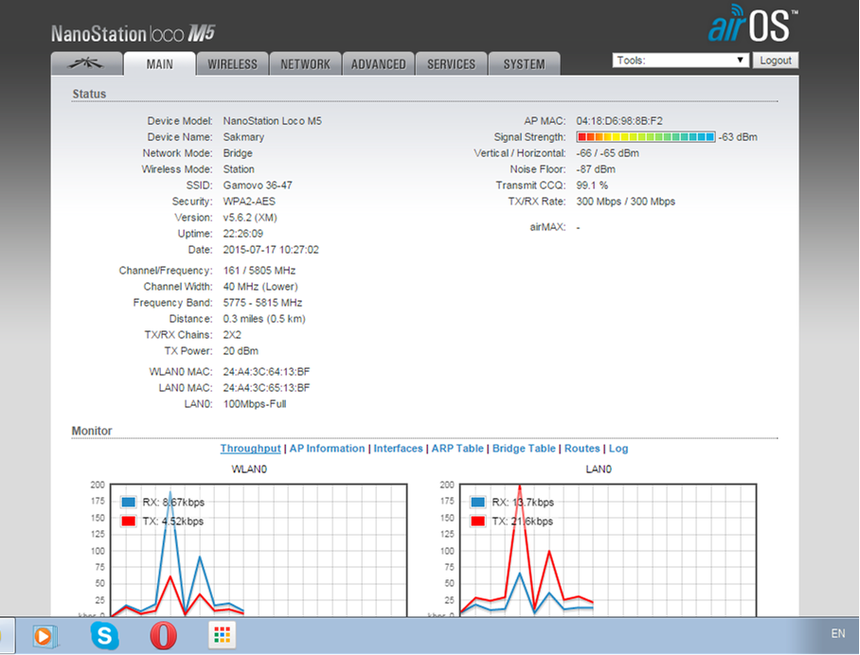Screen dimensions: 860x655
Task: Click the TX/RX Chains value 2X2
Action: [232, 335]
